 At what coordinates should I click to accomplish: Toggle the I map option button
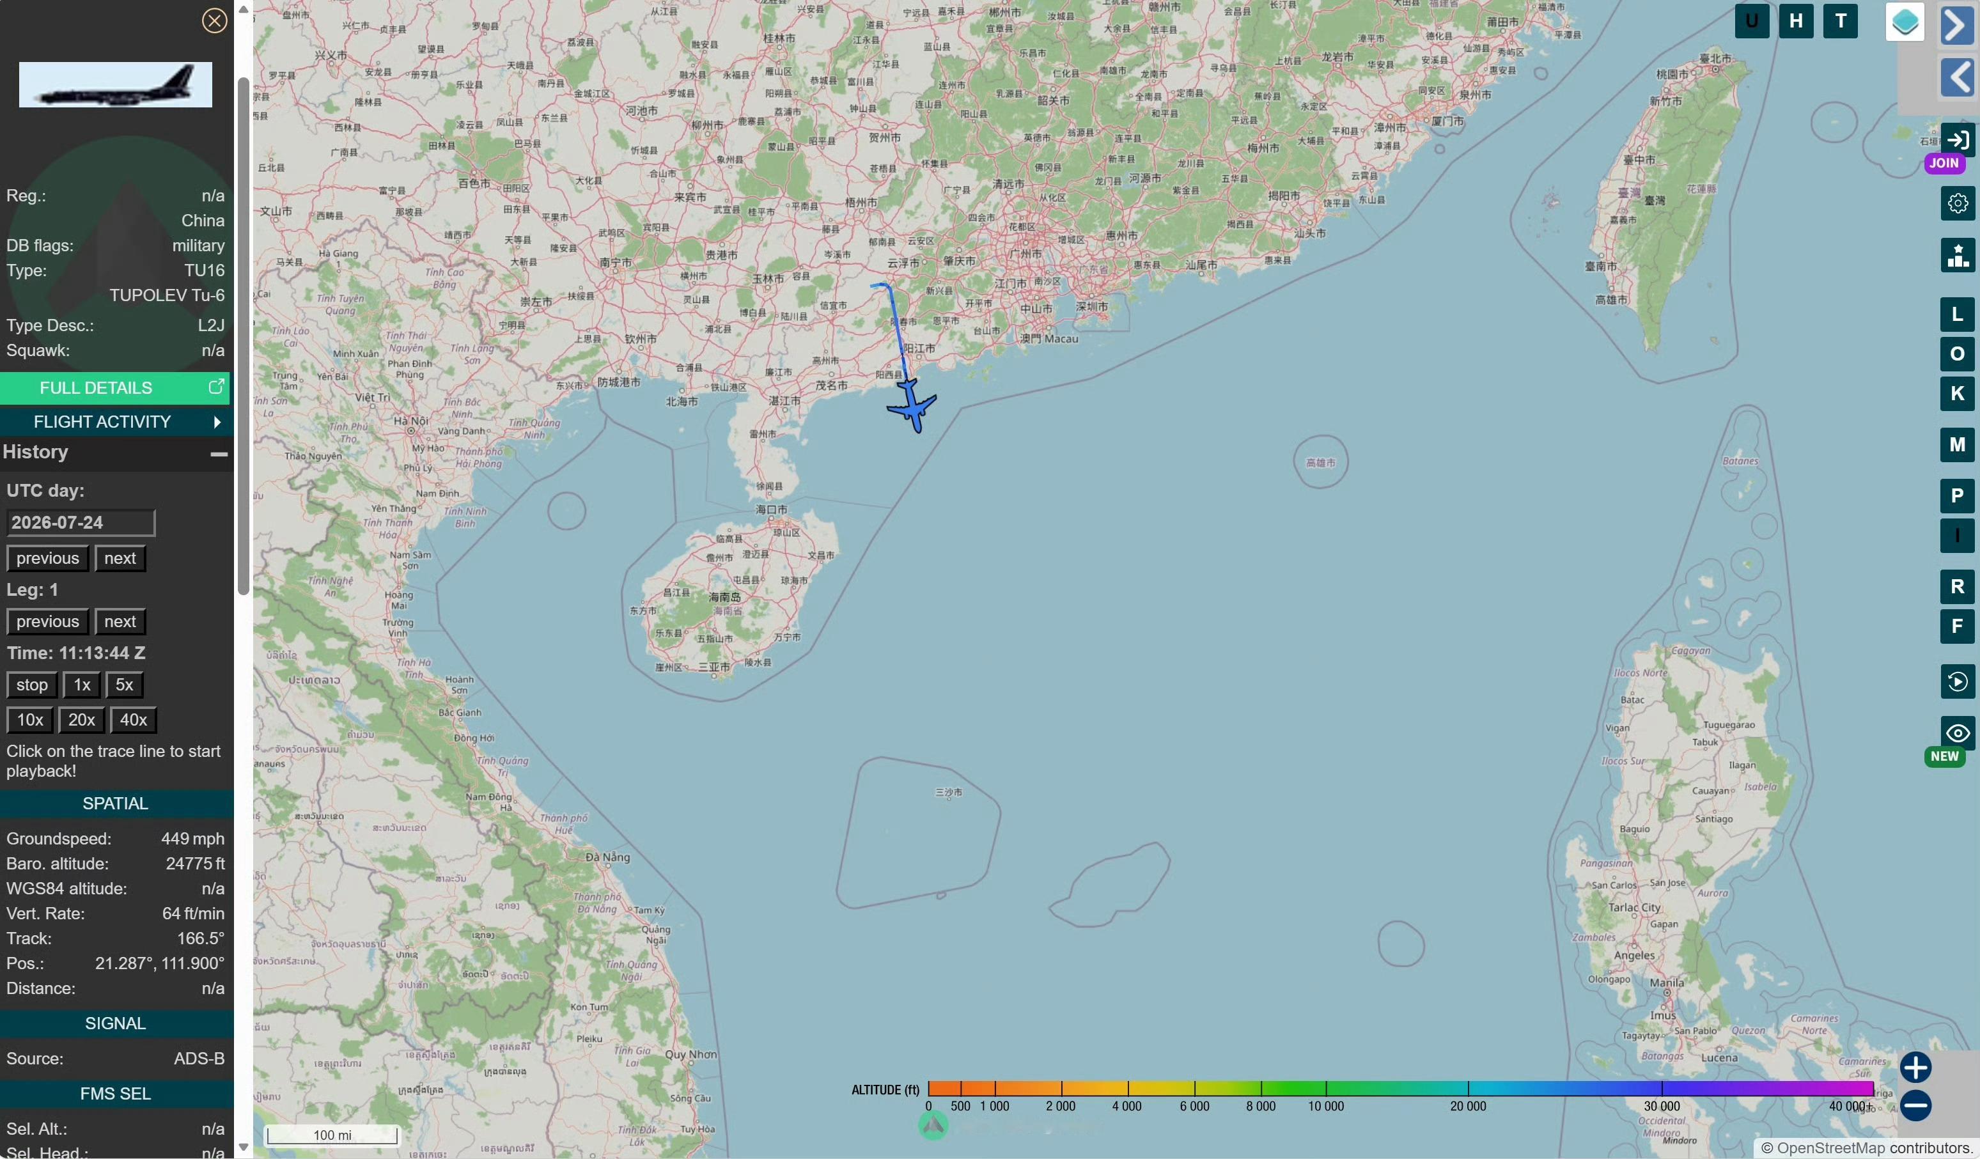pyautogui.click(x=1957, y=536)
